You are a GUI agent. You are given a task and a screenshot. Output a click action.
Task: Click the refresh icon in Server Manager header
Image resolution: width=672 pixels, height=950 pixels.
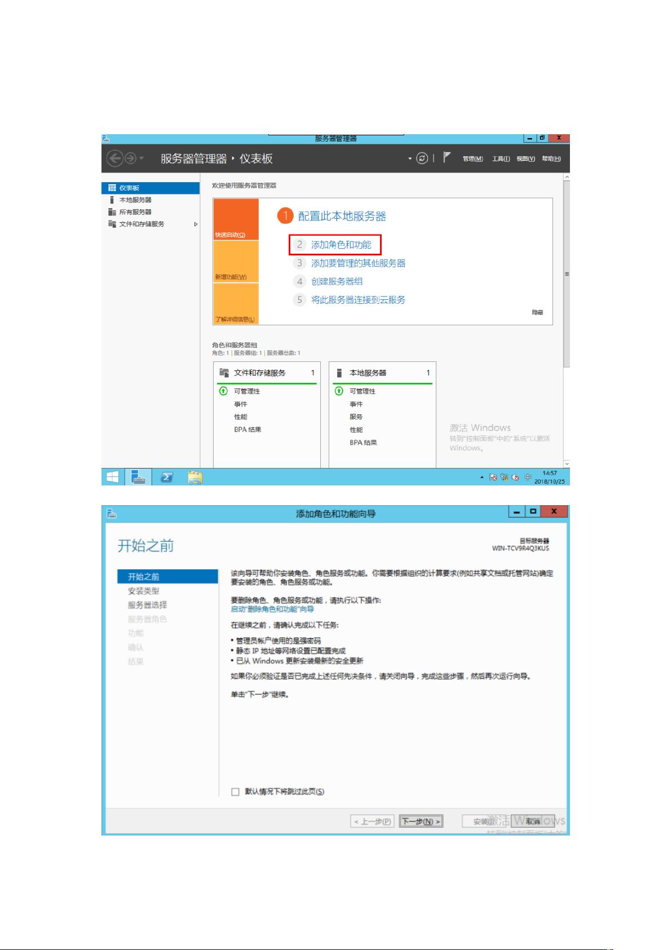(422, 158)
